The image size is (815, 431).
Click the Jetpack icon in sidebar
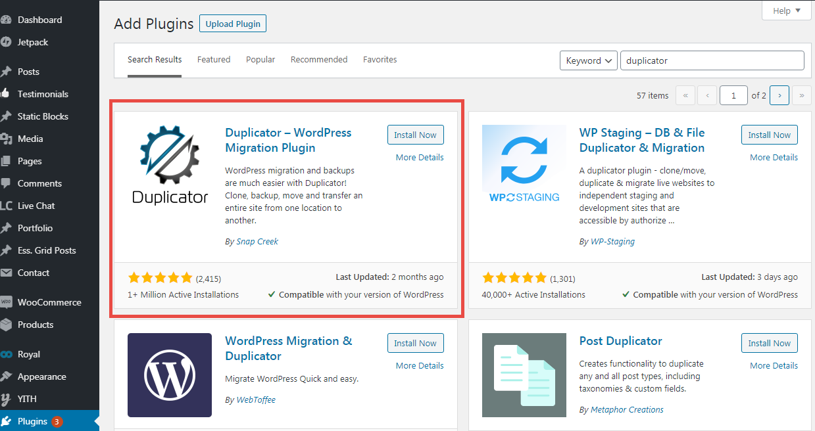pyautogui.click(x=5, y=42)
